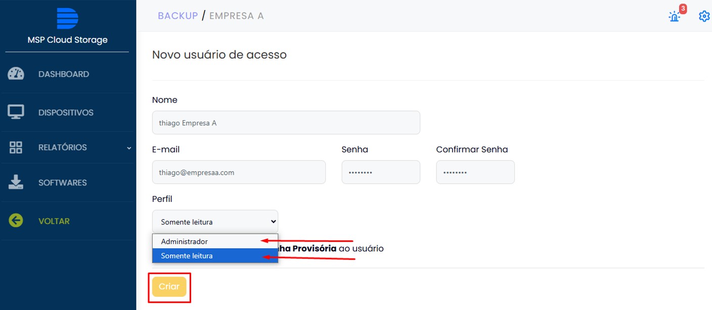Choose Somente leitura from the profile list
Image resolution: width=712 pixels, height=310 pixels.
click(x=215, y=255)
